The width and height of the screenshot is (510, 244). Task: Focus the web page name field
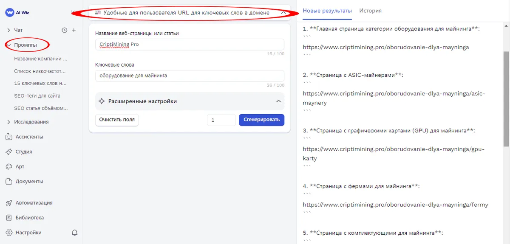pyautogui.click(x=190, y=45)
